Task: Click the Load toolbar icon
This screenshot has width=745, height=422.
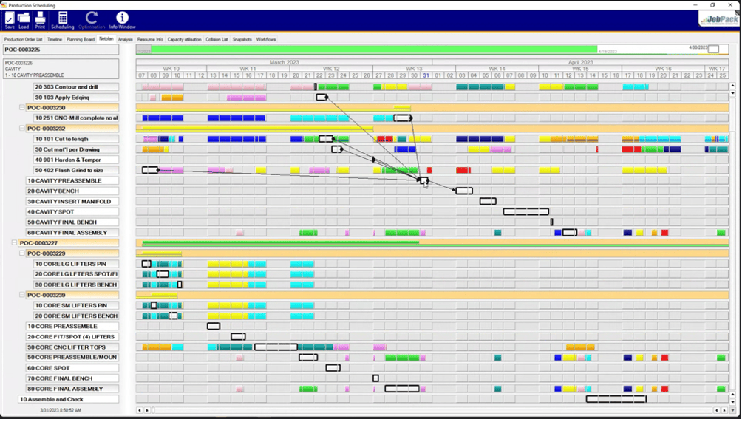Action: coord(24,21)
